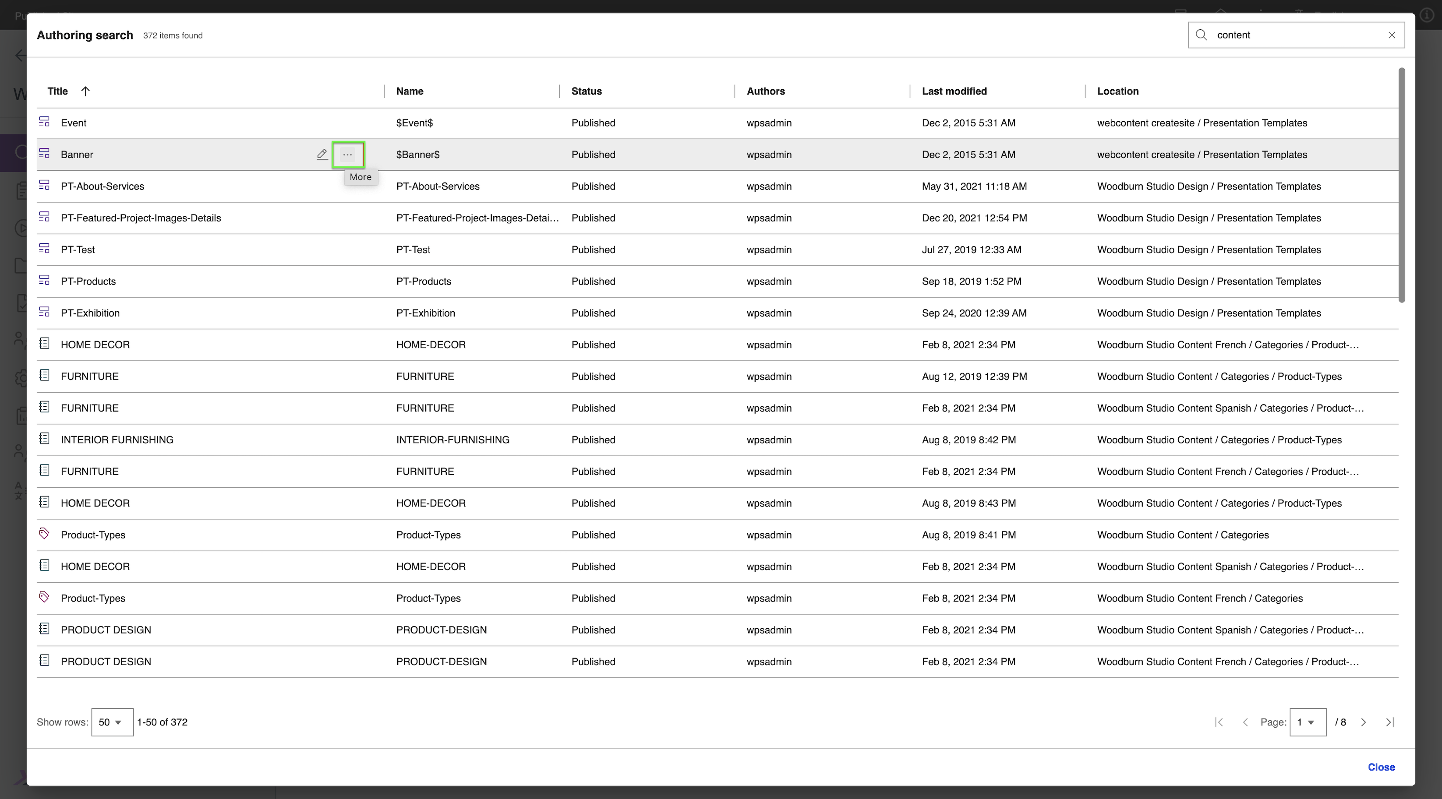Image resolution: width=1442 pixels, height=799 pixels.
Task: Click the Event presentation template icon
Action: [x=44, y=122]
